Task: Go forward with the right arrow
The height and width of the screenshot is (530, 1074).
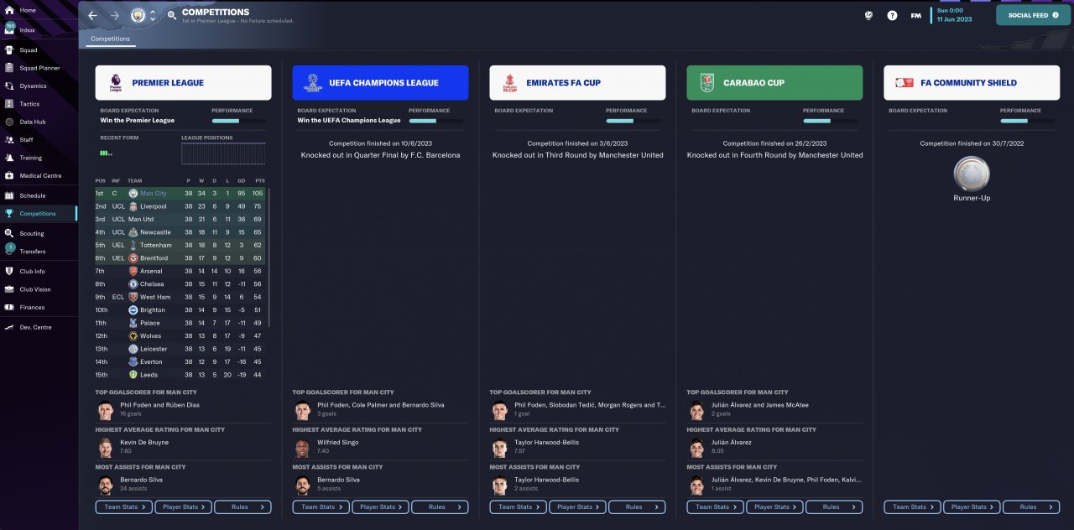Action: pos(115,15)
